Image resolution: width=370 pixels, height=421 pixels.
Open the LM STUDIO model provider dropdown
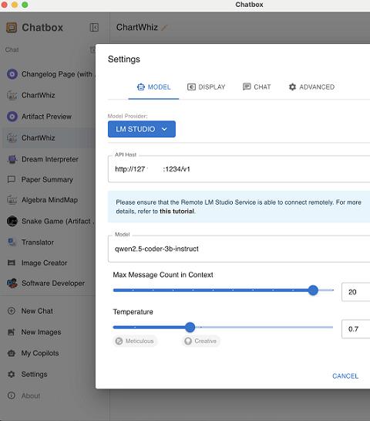click(142, 129)
